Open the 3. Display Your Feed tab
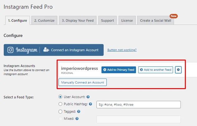Screen dimensions: 197x126 (x=78, y=20)
